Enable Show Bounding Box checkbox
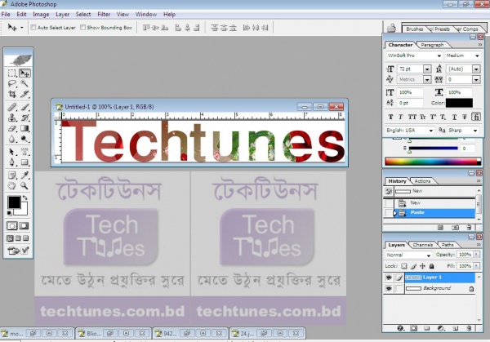490x342 pixels. coord(82,28)
